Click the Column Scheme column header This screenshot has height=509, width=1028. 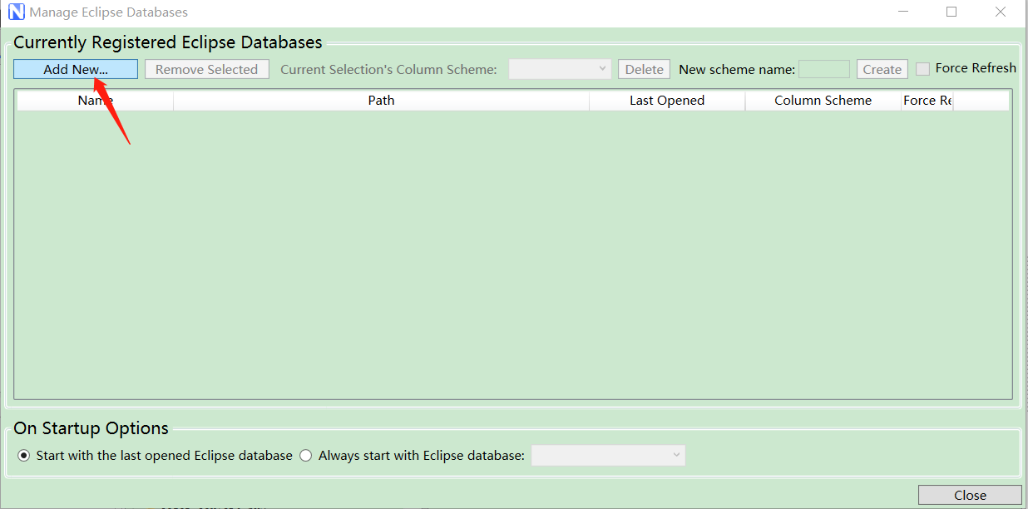(x=823, y=100)
